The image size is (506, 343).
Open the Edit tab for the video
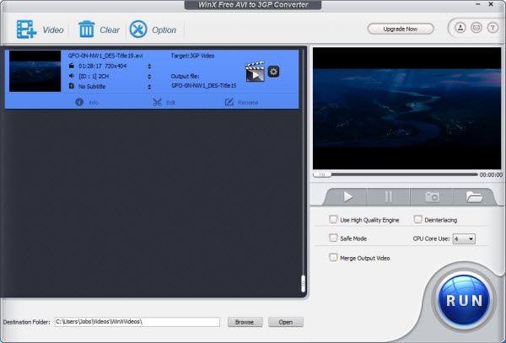(x=164, y=102)
